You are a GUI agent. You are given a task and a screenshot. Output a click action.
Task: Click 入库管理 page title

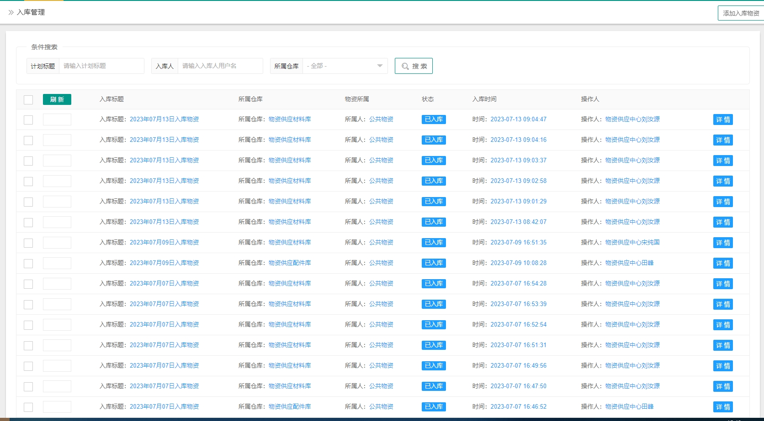point(31,12)
